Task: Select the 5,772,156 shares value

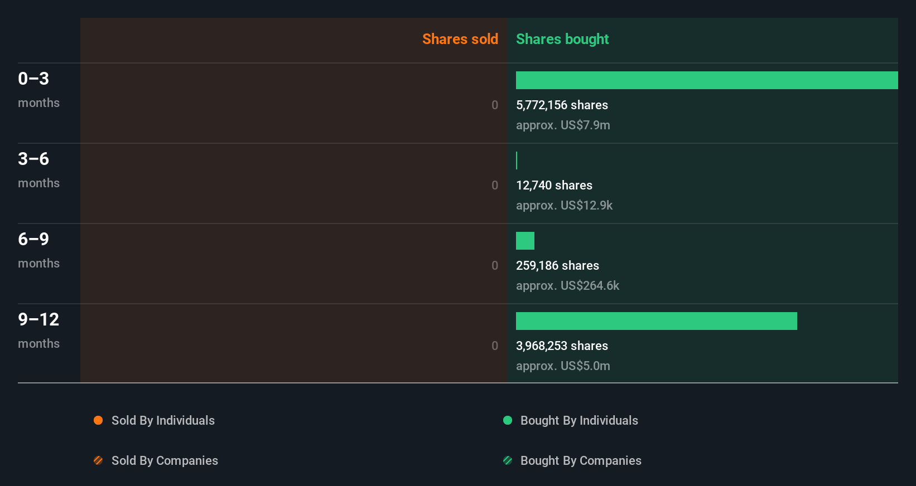Action: click(x=562, y=105)
